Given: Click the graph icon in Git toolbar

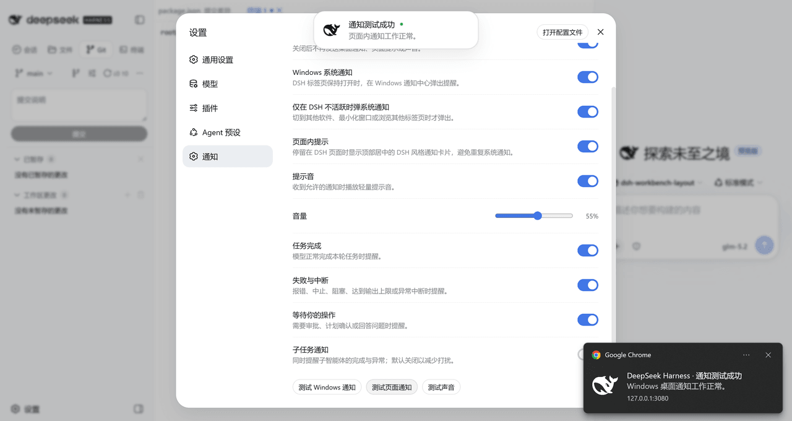Looking at the screenshot, I should click(x=92, y=73).
